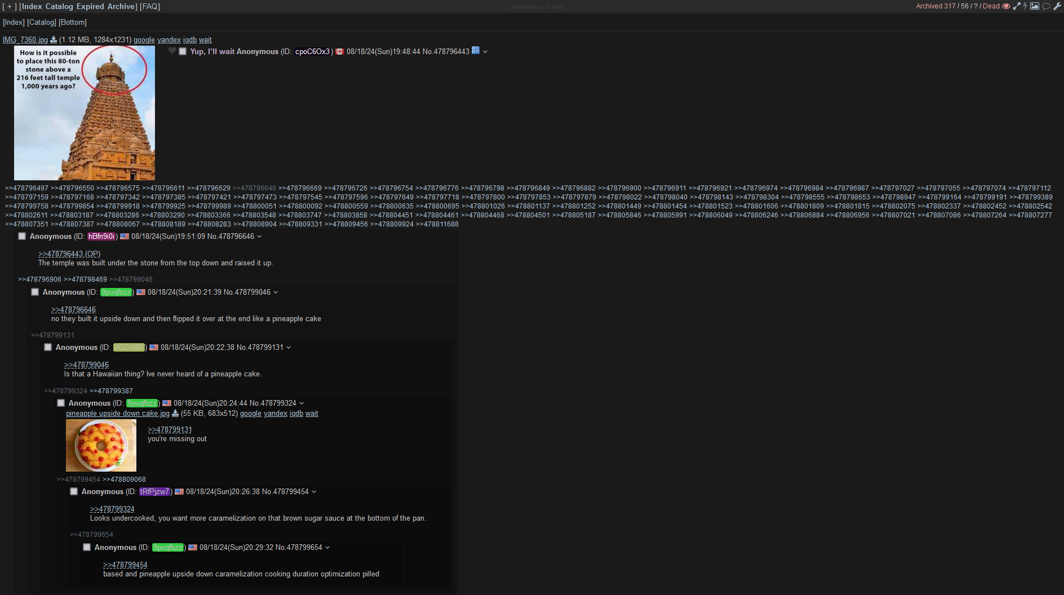The width and height of the screenshot is (1064, 595).
Task: Tick the checkbox for post No.478799454
Action: pos(74,491)
